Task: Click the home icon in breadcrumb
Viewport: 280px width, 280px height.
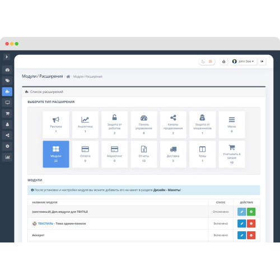Action: (x=68, y=77)
